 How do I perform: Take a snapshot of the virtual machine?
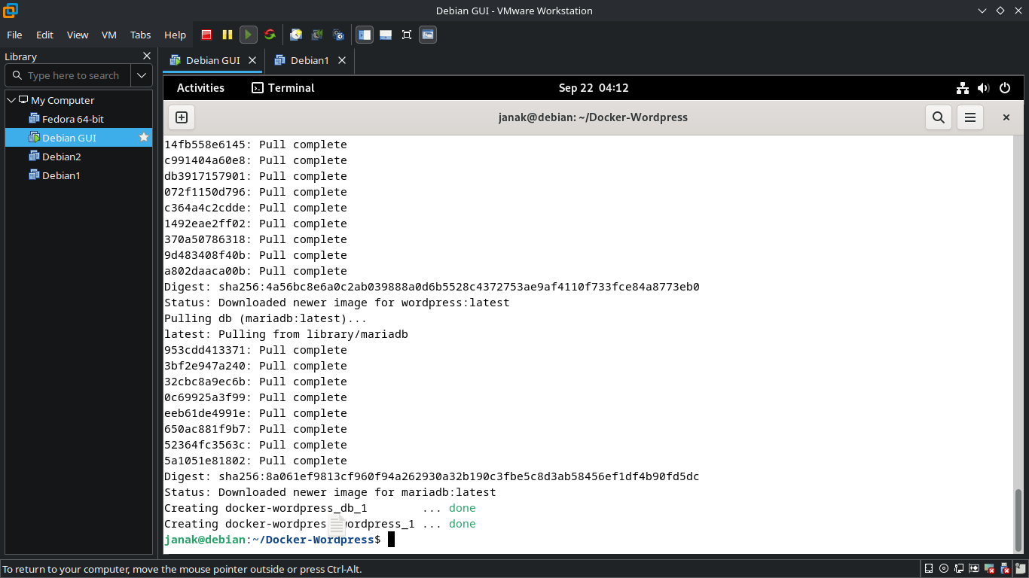click(x=296, y=35)
